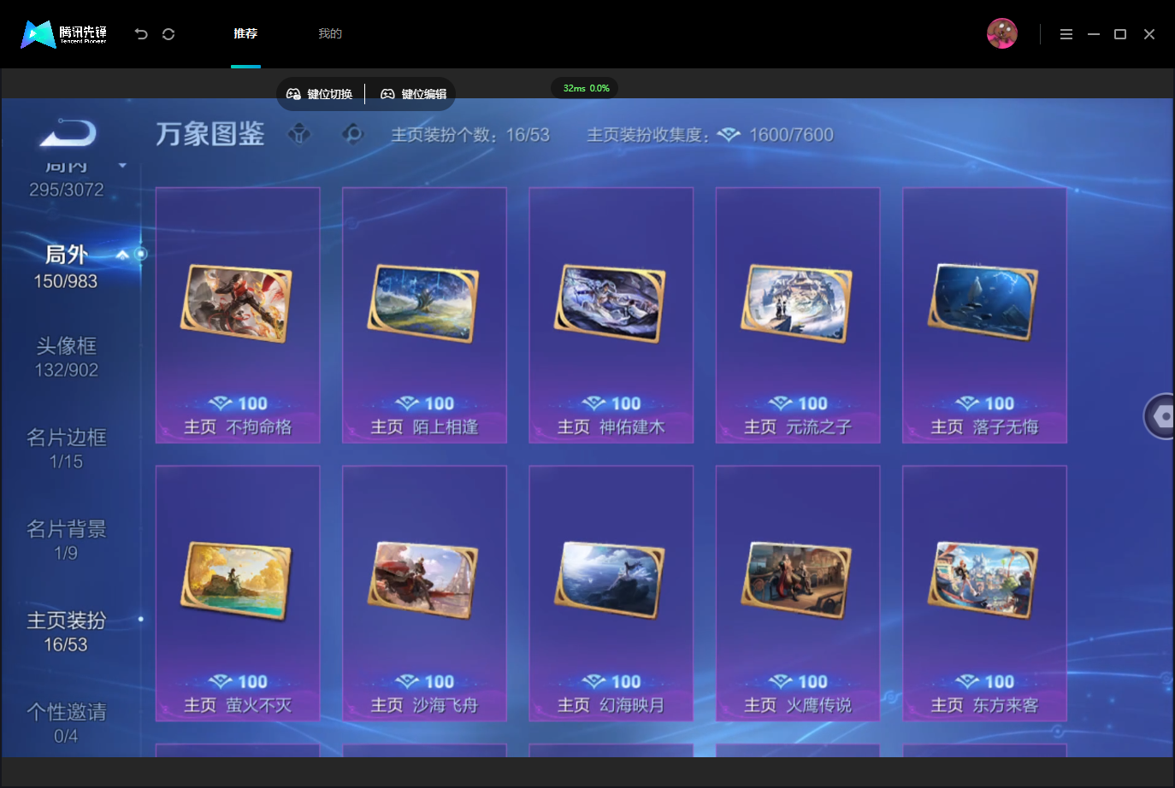The height and width of the screenshot is (788, 1175).
Task: Click the 295/3072 count under 局内
Action: [67, 190]
